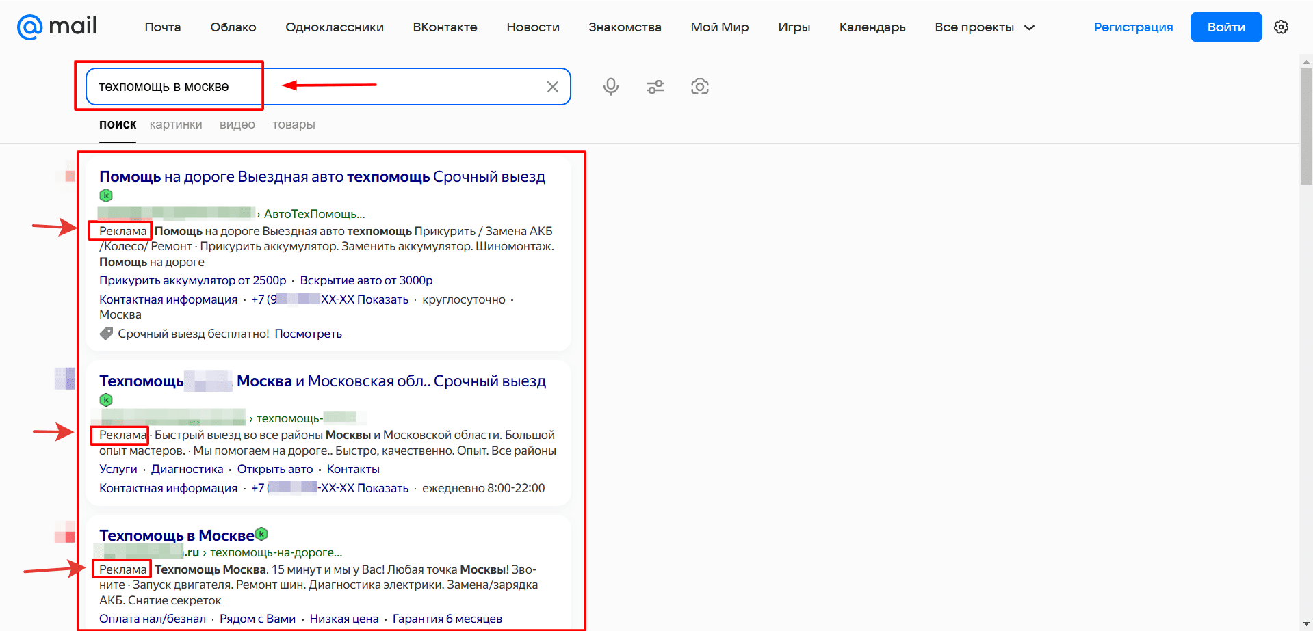Viewport: 1313px width, 631px height.
Task: Open settings via the gear icon
Action: click(x=1282, y=27)
